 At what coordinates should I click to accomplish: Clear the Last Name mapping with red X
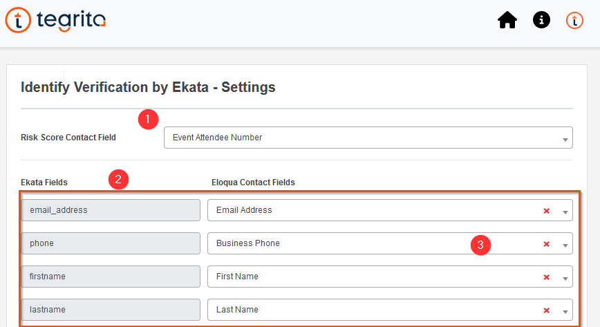(x=546, y=310)
